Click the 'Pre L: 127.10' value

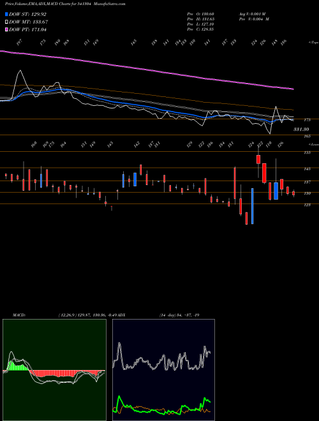coord(200,24)
